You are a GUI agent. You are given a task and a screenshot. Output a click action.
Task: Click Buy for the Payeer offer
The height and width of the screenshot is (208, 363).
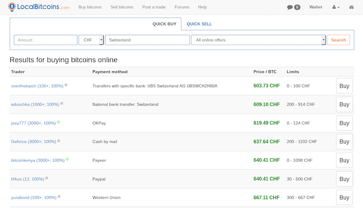pos(344,160)
